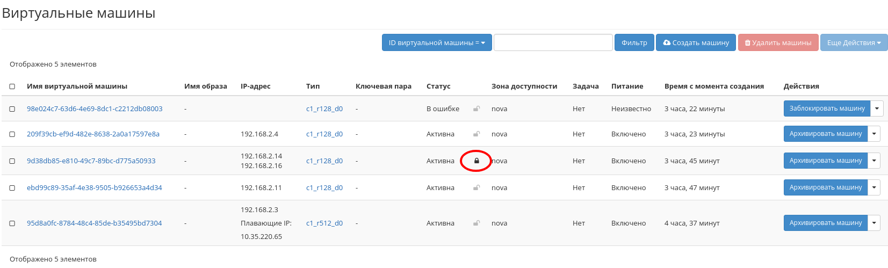
Task: Select checkbox for machine 98e024c7
Action: (12, 109)
